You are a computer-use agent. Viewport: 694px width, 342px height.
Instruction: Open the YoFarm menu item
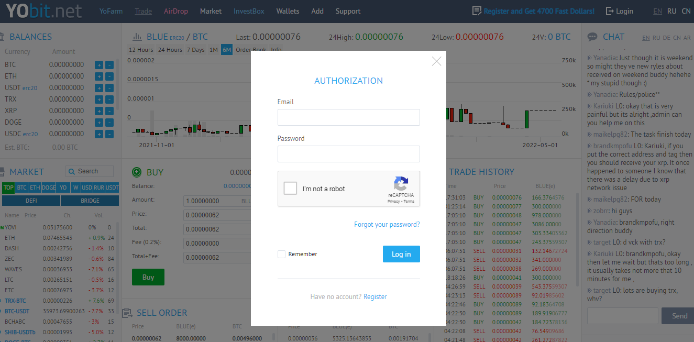[x=111, y=11]
